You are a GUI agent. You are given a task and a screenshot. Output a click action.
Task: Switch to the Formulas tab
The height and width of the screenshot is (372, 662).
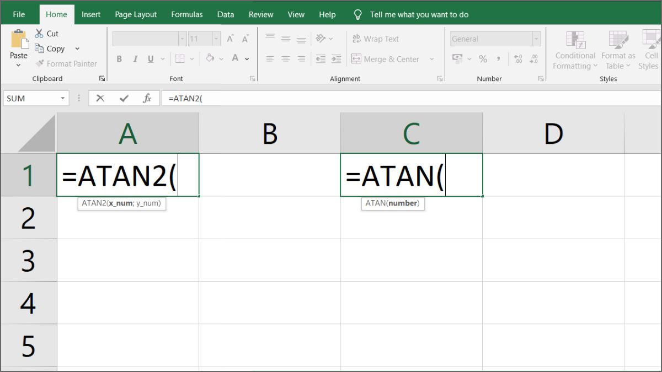tap(186, 14)
